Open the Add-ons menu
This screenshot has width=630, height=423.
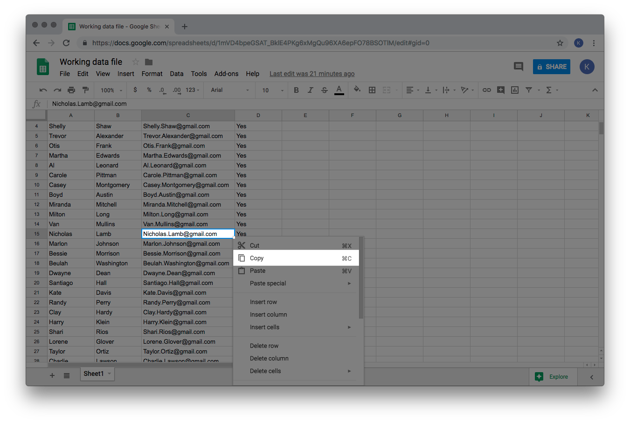pyautogui.click(x=226, y=74)
